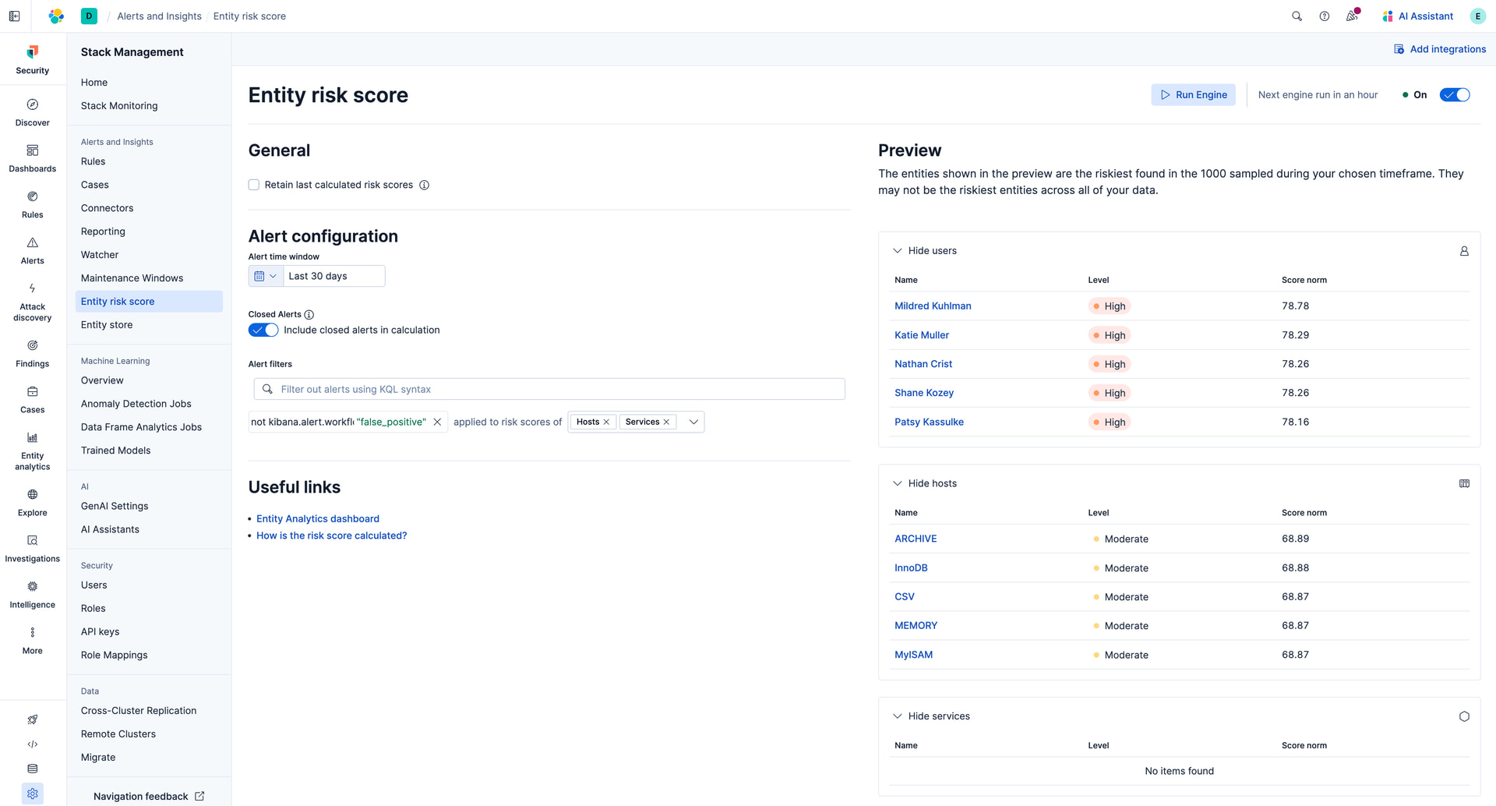
Task: Open the alert time window date picker
Action: tap(265, 277)
